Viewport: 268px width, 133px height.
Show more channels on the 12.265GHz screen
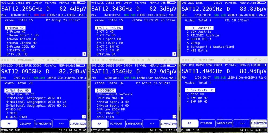84,54
